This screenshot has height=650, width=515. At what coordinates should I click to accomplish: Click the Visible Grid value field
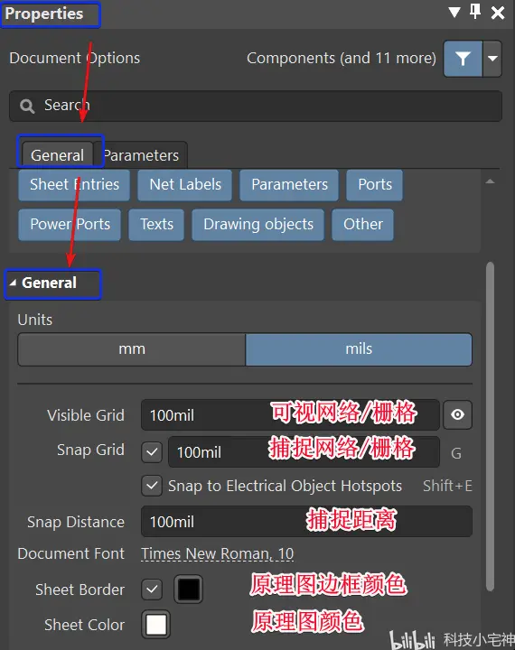pos(290,415)
